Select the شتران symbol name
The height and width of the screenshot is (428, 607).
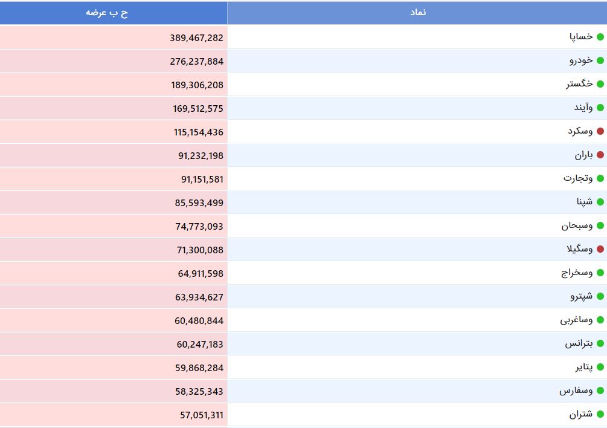click(580, 414)
